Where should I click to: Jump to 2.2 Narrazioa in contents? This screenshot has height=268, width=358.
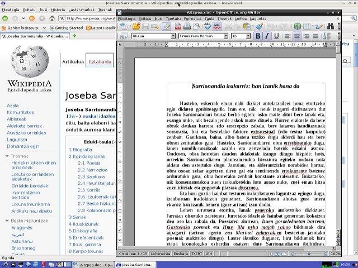click(x=92, y=170)
